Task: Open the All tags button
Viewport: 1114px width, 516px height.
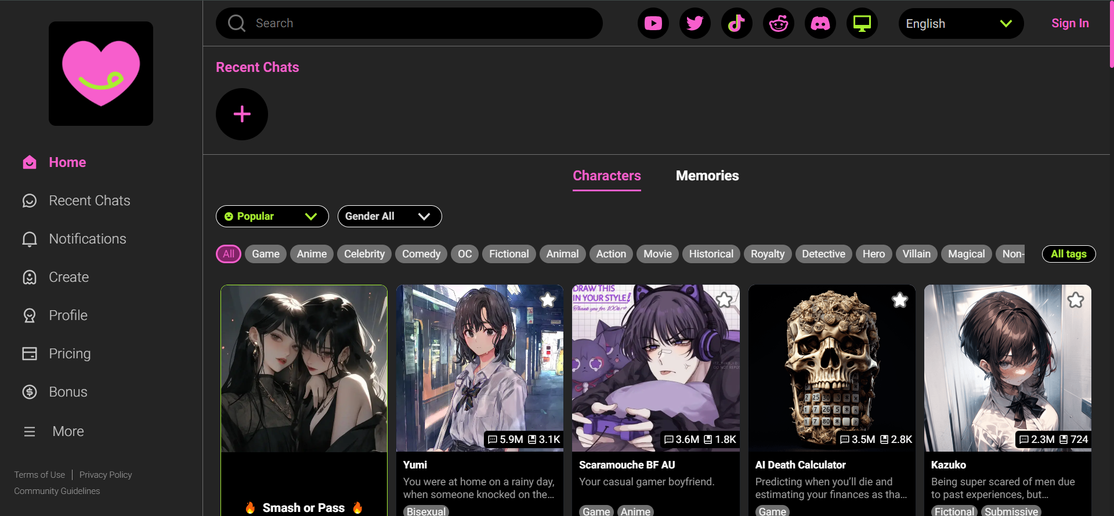Action: tap(1068, 254)
